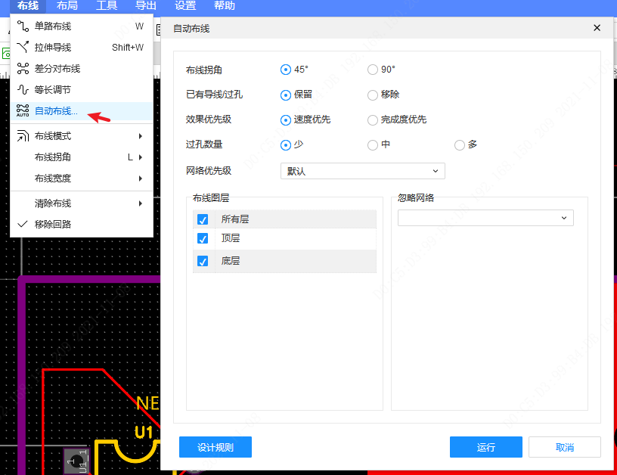The image size is (617, 475).
Task: Open the 设置 menu
Action: click(x=185, y=6)
